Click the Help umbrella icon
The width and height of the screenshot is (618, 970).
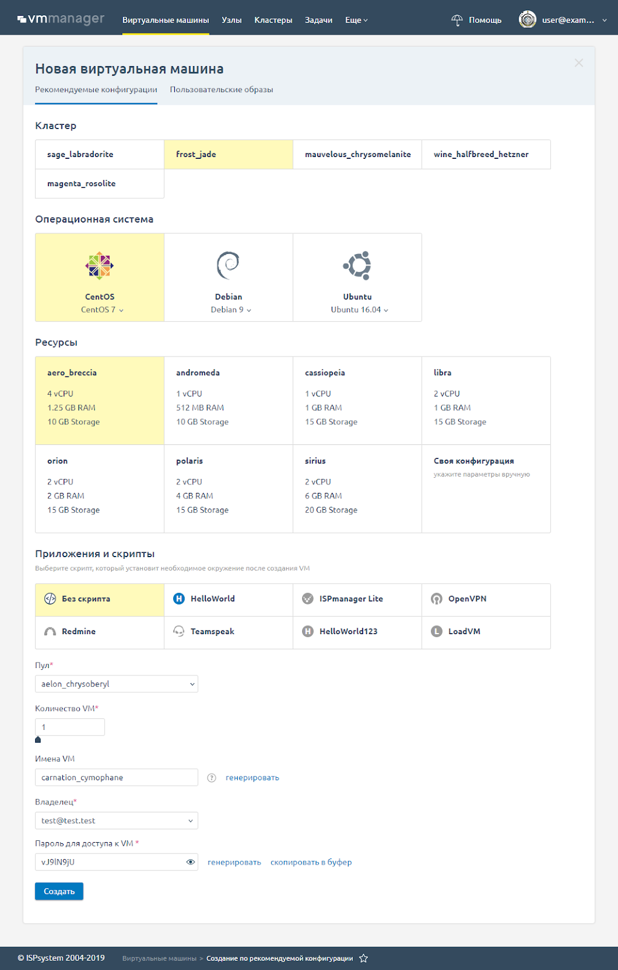(457, 20)
